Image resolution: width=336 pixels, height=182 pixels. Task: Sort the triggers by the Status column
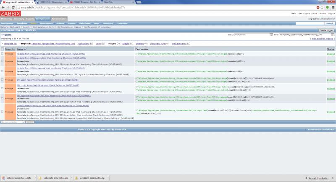coord(331,49)
